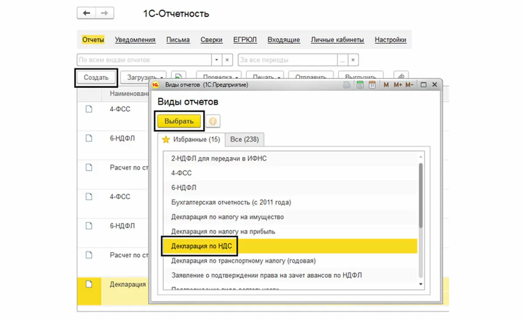Viewport: 523px width, 320px height.
Task: Select 6-НДФЛ in Виды отчетов list
Action: pyautogui.click(x=290, y=188)
